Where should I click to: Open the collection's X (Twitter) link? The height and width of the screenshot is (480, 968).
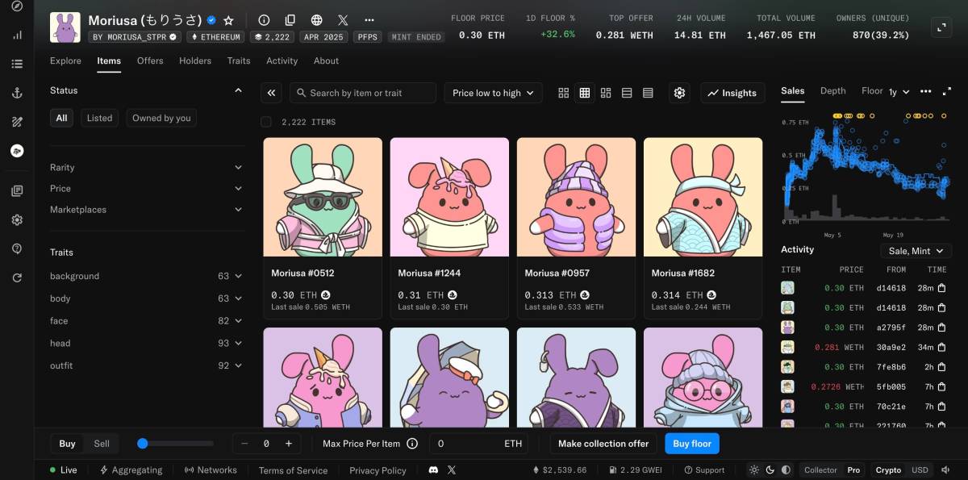[x=343, y=20]
